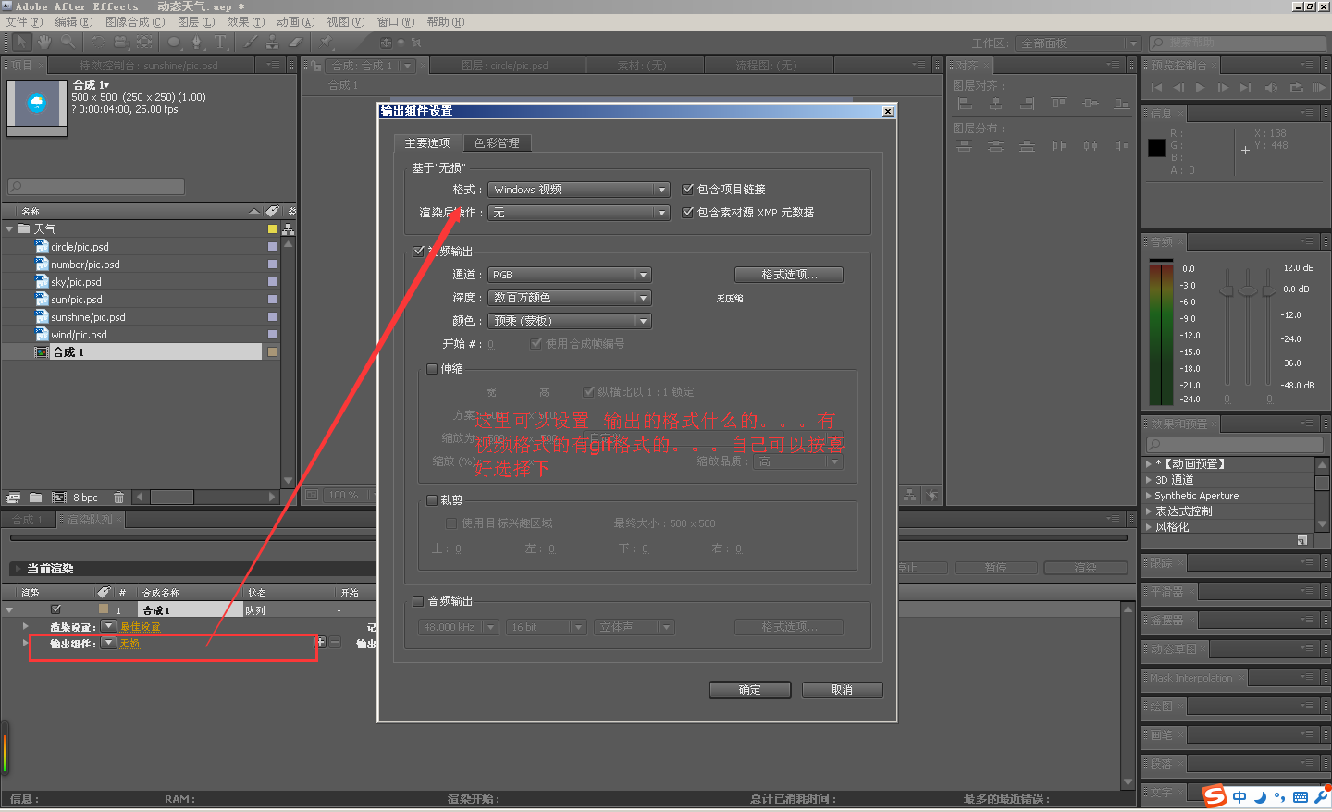The image size is (1332, 812).
Task: Select the Clone Stamp tool
Action: [273, 42]
